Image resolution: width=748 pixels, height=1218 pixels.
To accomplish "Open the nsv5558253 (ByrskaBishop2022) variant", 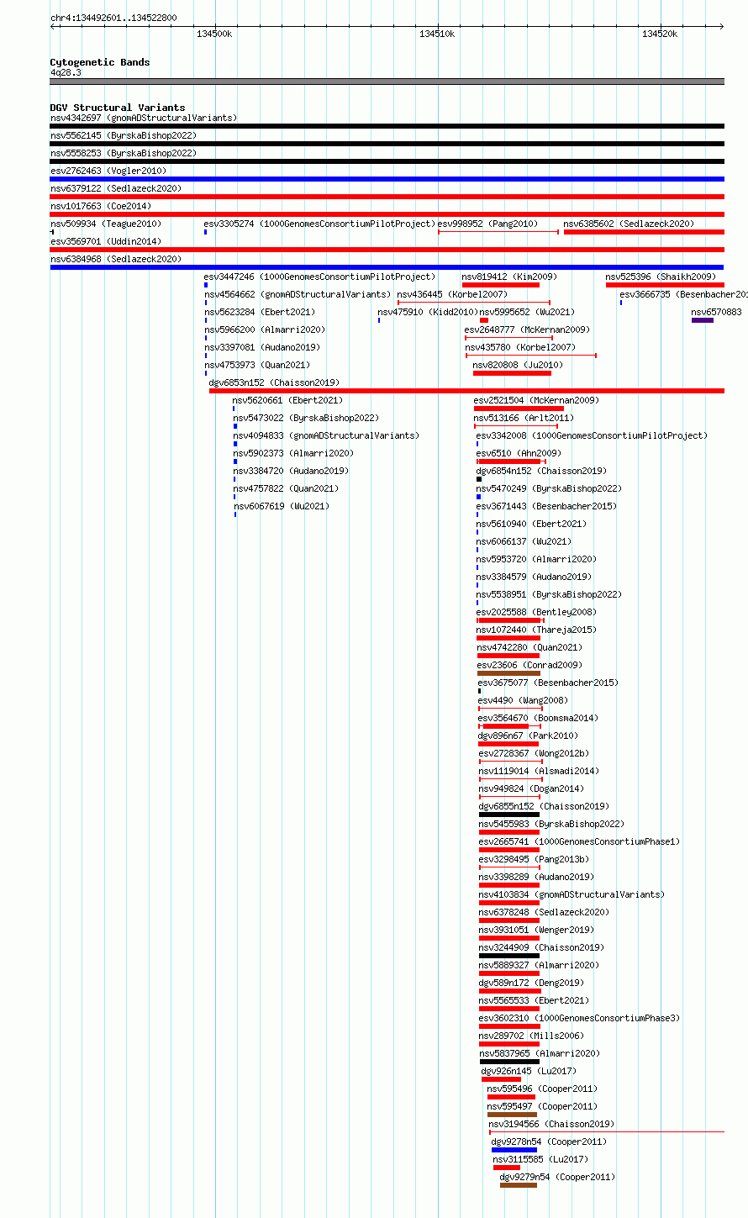I will pyautogui.click(x=124, y=154).
